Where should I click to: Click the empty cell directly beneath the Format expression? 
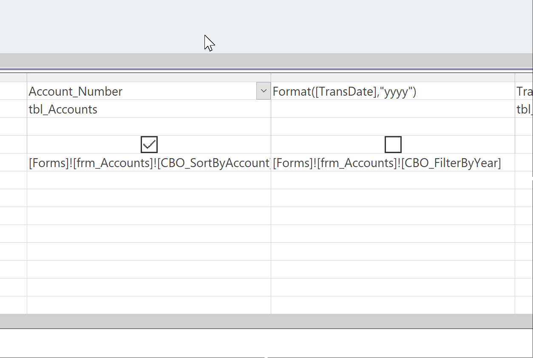point(392,109)
